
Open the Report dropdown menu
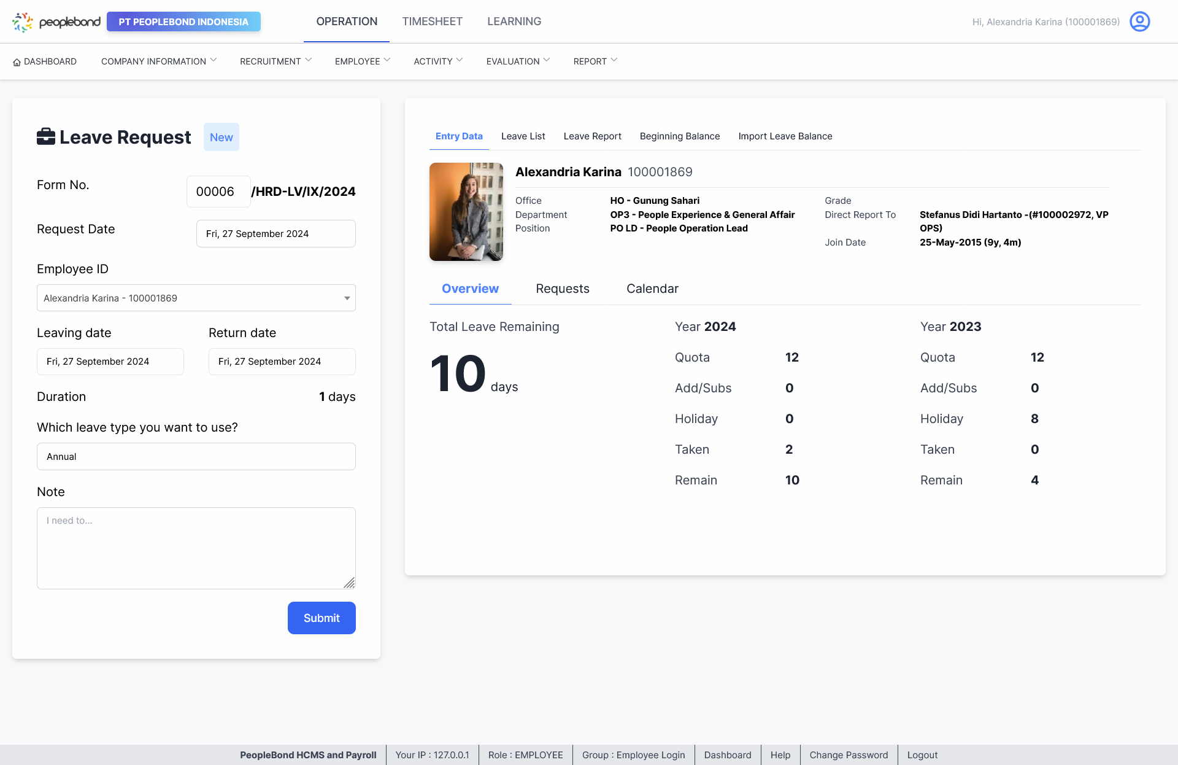[595, 61]
